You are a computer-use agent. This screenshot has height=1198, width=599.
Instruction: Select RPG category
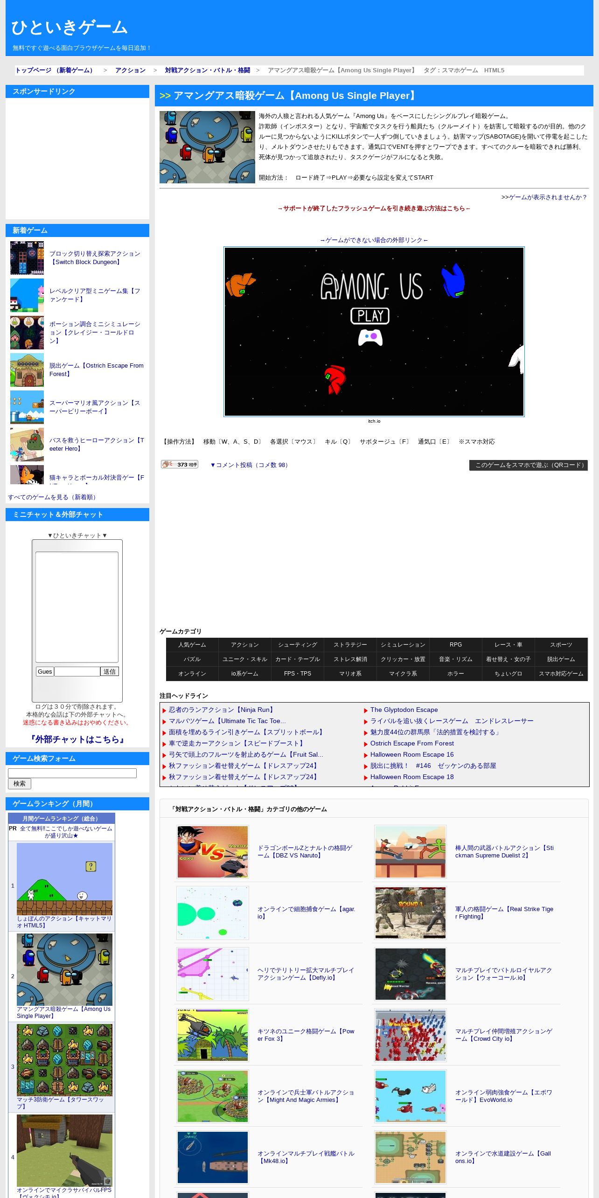click(x=456, y=645)
